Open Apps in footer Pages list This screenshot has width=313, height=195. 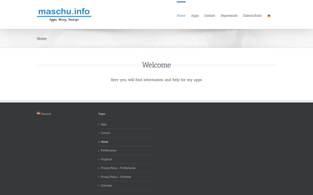pos(104,124)
